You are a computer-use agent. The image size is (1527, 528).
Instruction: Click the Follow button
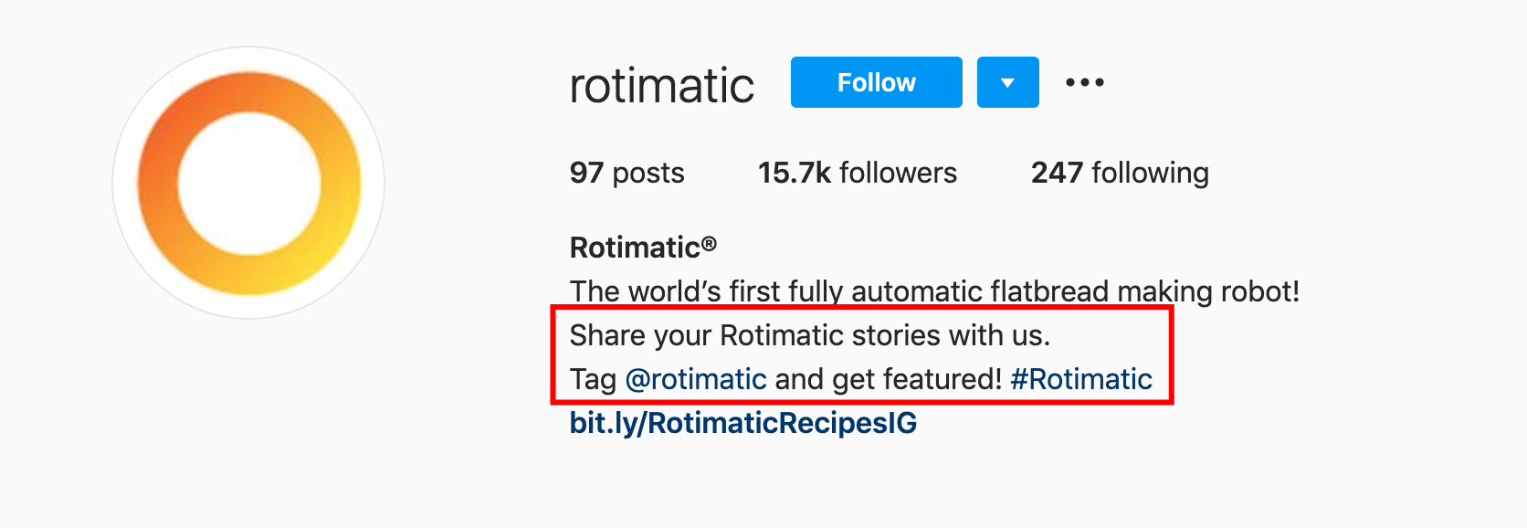tap(876, 82)
